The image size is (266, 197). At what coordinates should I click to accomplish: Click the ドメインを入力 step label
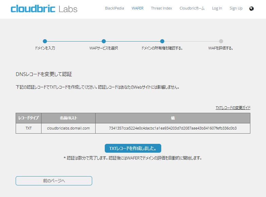pyautogui.click(x=45, y=48)
